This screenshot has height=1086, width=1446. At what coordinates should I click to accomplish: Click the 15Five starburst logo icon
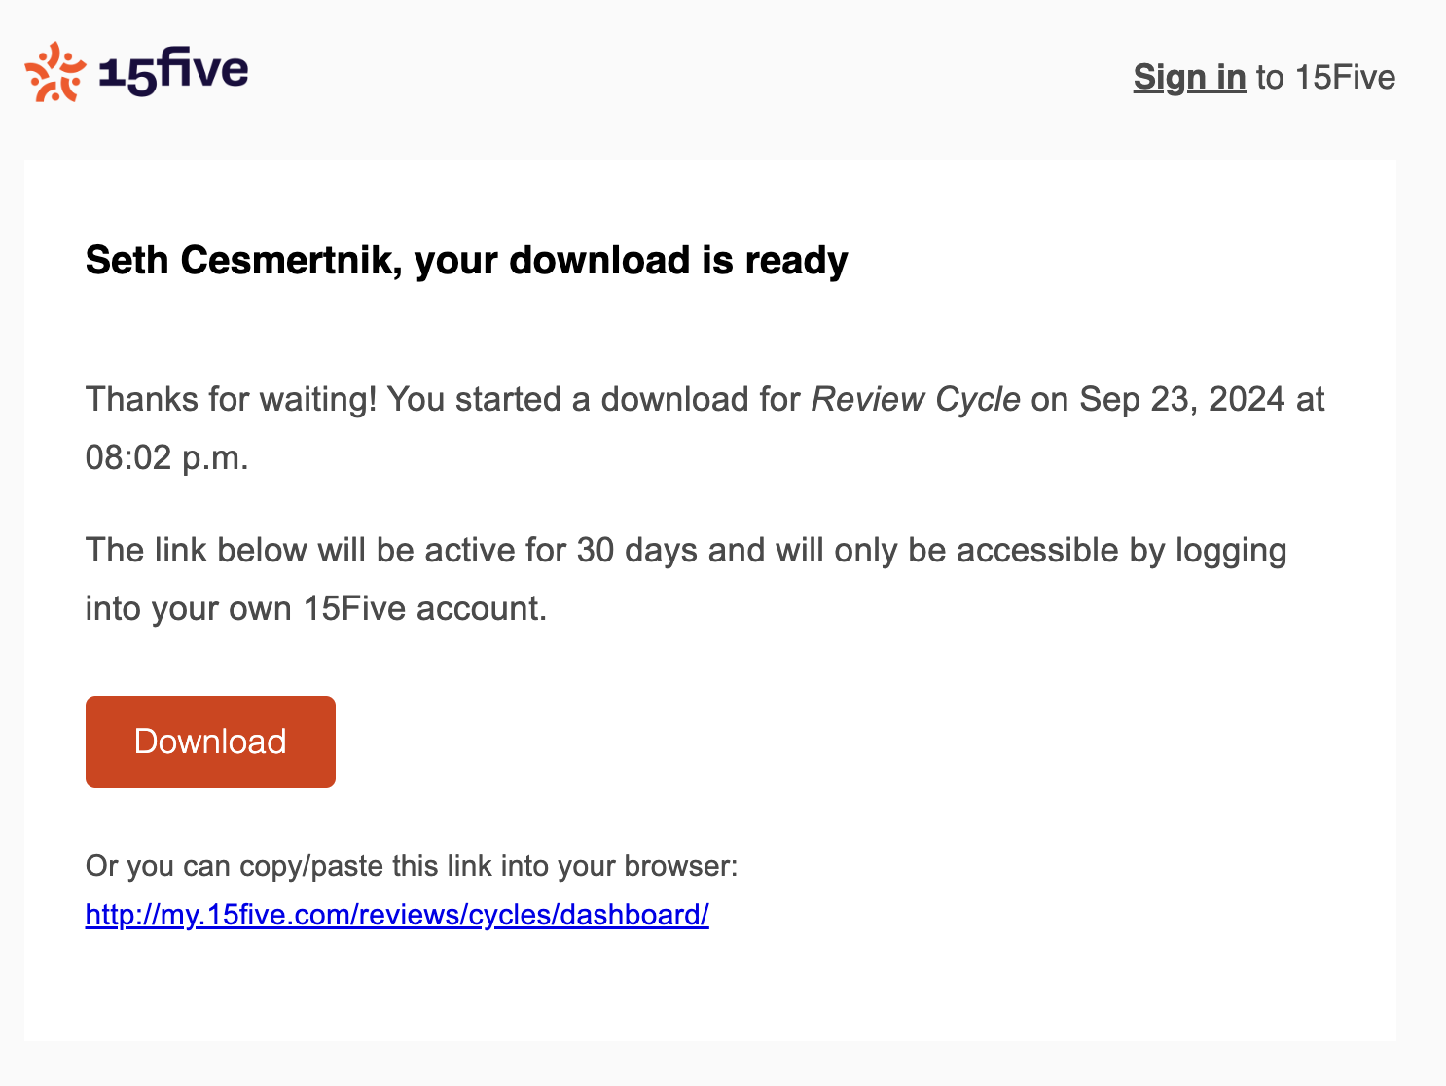pos(55,70)
